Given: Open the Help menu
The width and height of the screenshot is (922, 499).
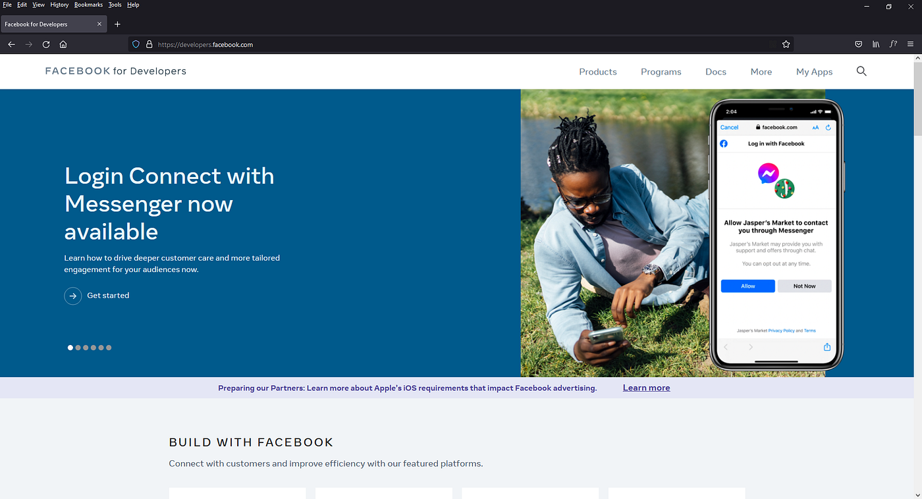Looking at the screenshot, I should pyautogui.click(x=133, y=5).
